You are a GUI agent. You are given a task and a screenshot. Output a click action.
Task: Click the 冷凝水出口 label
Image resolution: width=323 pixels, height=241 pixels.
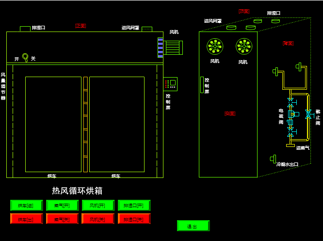(x=287, y=164)
